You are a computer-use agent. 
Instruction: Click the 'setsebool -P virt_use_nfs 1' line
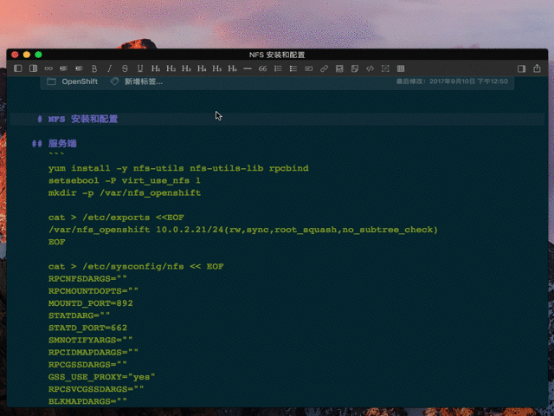click(125, 180)
